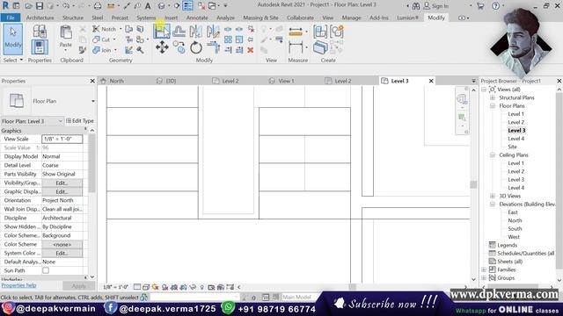
Task: Select the Offset tool
Action: click(x=179, y=32)
